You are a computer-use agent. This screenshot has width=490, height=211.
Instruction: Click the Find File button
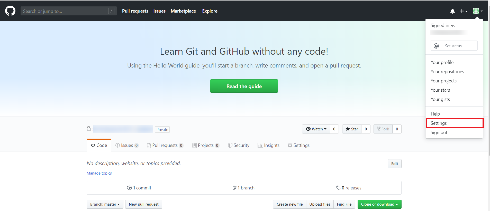[344, 204]
